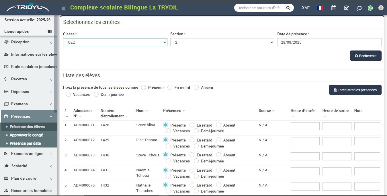Image resolution: width=387 pixels, height=196 pixels.
Task: Click the quick links grid icon
Action: [x=50, y=32]
